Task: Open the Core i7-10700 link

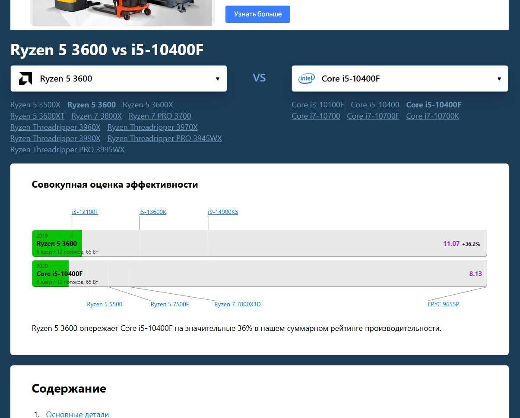Action: [x=316, y=116]
